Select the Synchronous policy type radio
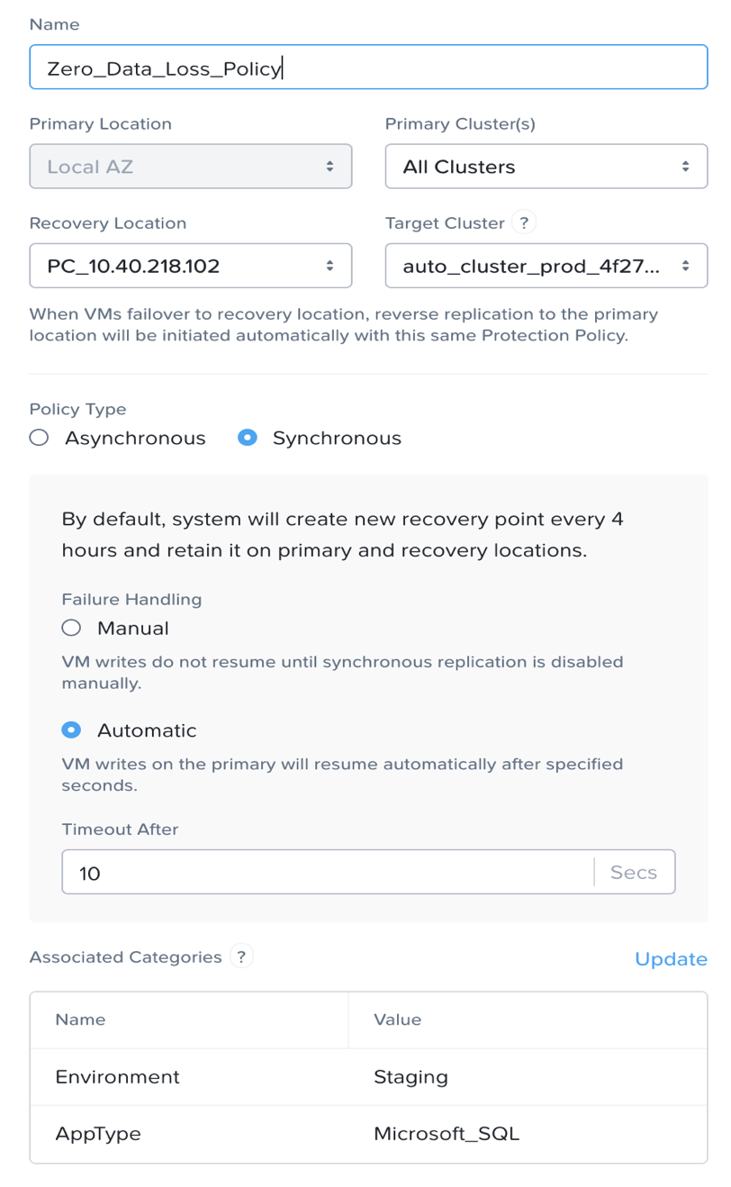 (x=247, y=438)
